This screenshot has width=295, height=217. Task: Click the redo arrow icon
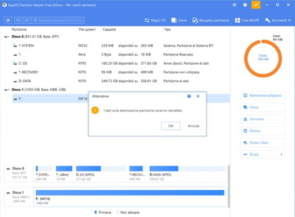(x=27, y=20)
